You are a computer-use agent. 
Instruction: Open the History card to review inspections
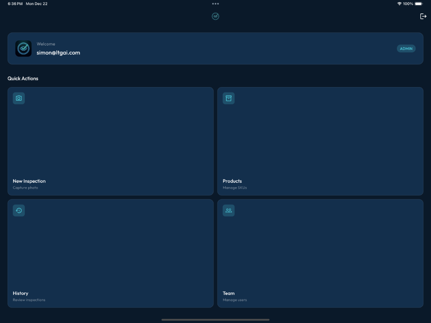(x=111, y=253)
